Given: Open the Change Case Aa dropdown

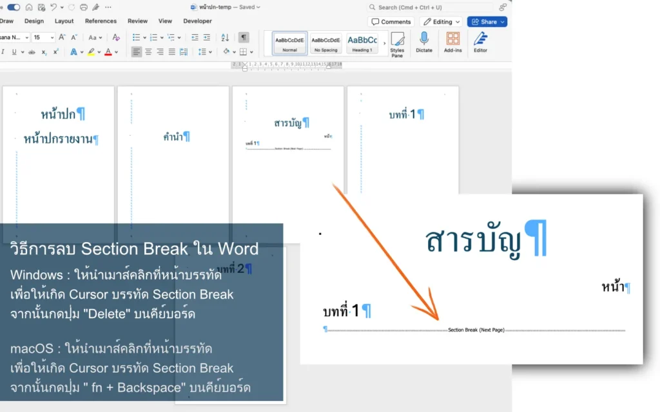Looking at the screenshot, I should pyautogui.click(x=95, y=37).
